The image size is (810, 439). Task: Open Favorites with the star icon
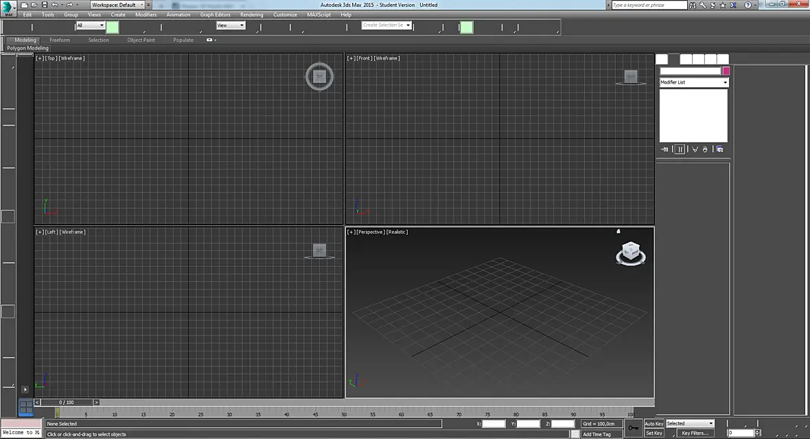pos(723,5)
